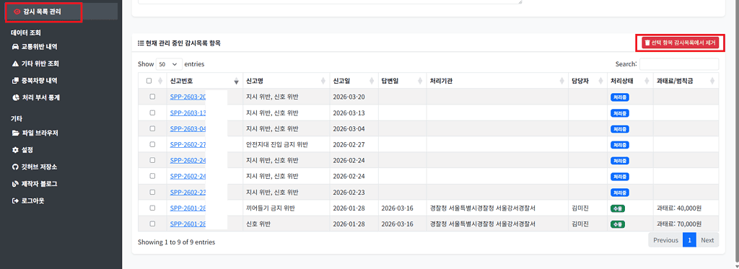Focus the Search input field
739x269 pixels.
pyautogui.click(x=679, y=64)
